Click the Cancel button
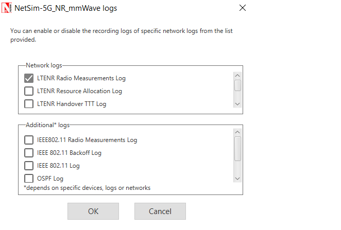Image resolution: width=341 pixels, height=230 pixels. pyautogui.click(x=160, y=211)
